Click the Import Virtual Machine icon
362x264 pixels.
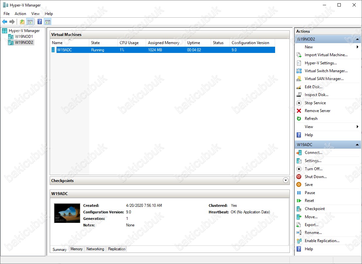[299, 55]
